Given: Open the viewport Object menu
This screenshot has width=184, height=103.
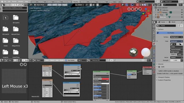Looking at the screenshot, I should (64, 5).
